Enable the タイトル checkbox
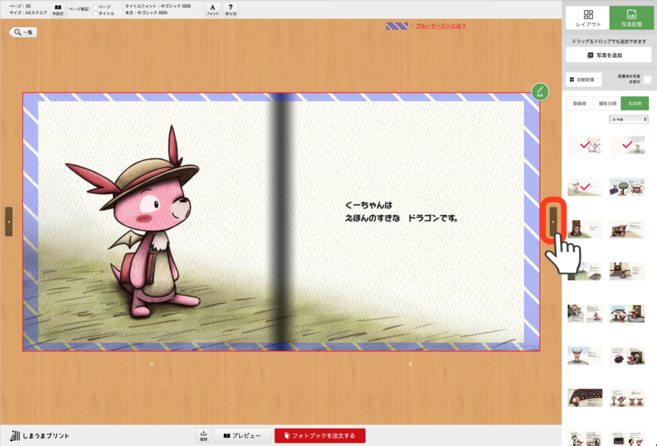 (96, 13)
